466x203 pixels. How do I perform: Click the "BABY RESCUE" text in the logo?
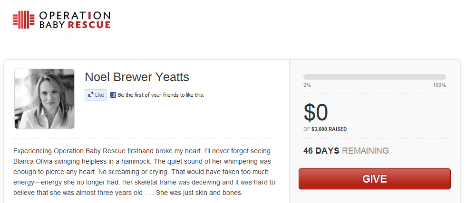pyautogui.click(x=75, y=24)
